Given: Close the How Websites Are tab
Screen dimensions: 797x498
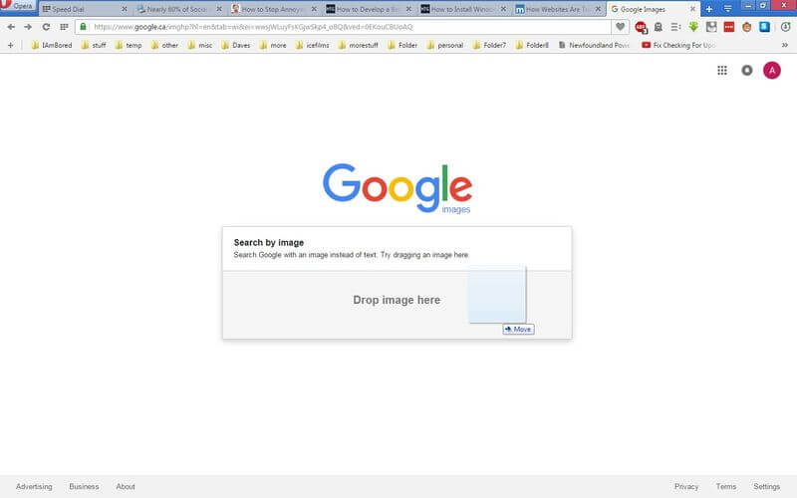Looking at the screenshot, I should (598, 9).
